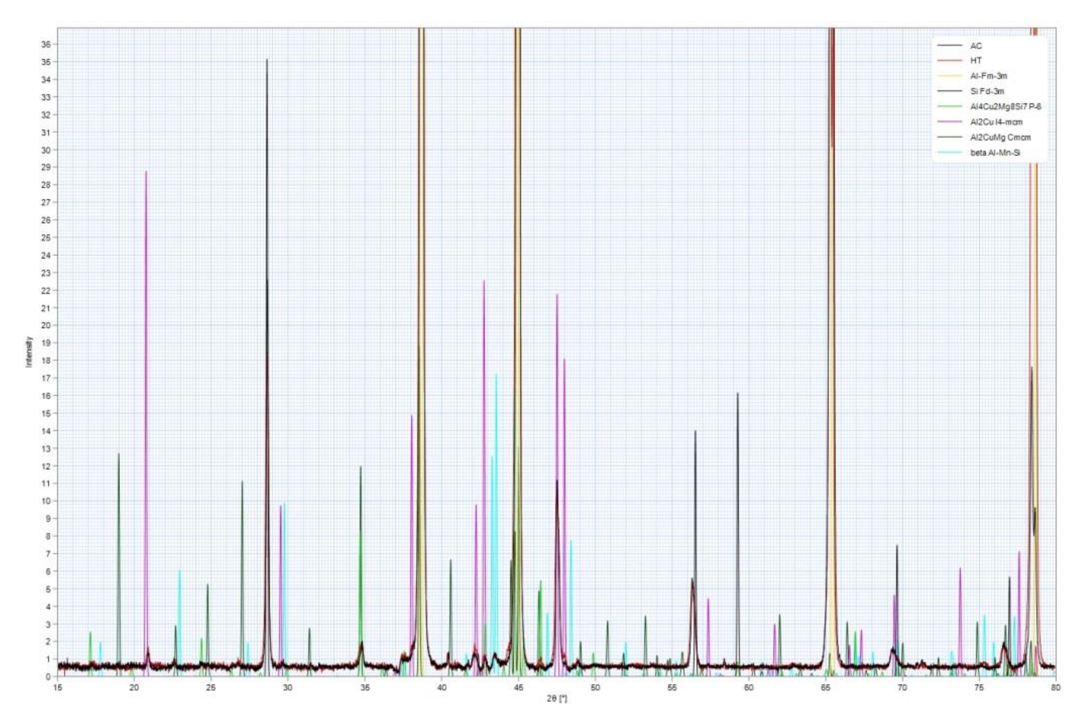Click the AC legend entry
Image resolution: width=1089 pixels, height=723 pixels.
(976, 46)
